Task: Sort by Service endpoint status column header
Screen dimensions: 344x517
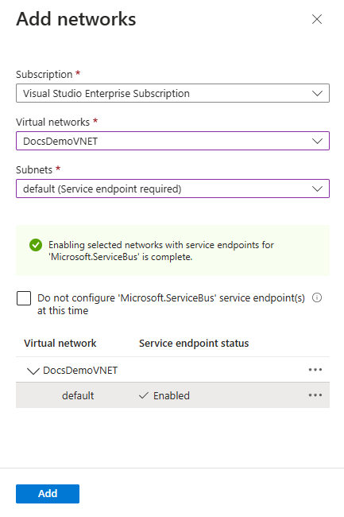Action: [x=194, y=344]
